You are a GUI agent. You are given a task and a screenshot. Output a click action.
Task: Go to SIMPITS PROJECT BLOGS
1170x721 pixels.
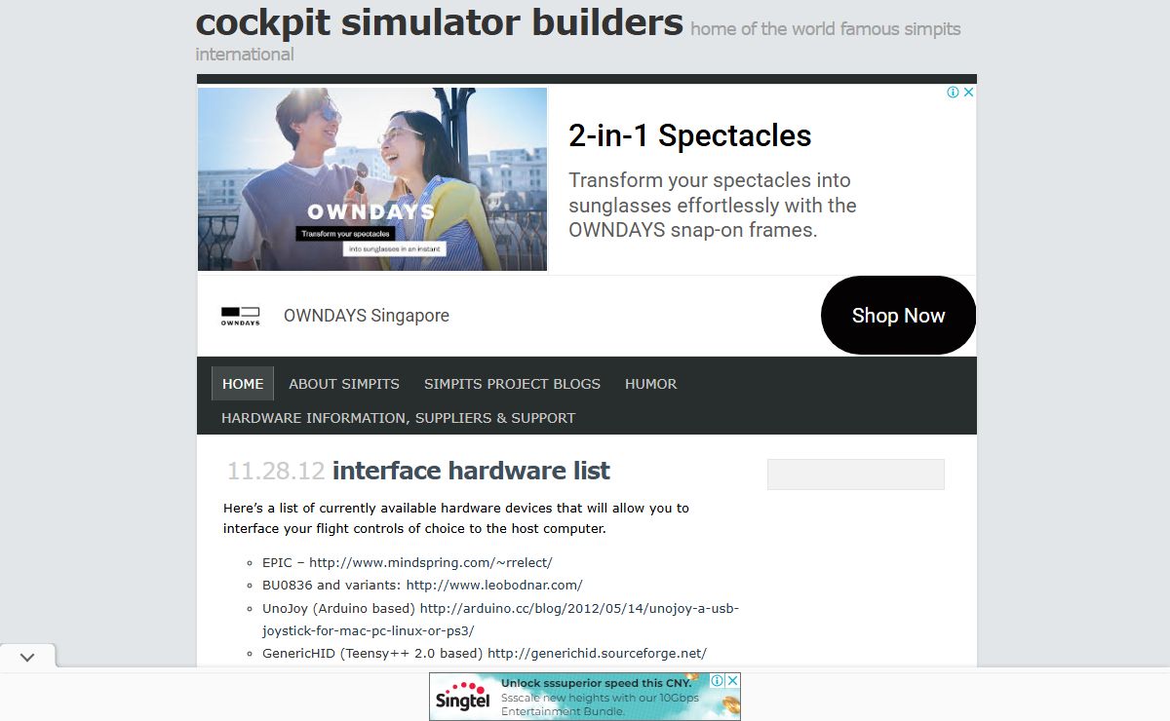(512, 384)
